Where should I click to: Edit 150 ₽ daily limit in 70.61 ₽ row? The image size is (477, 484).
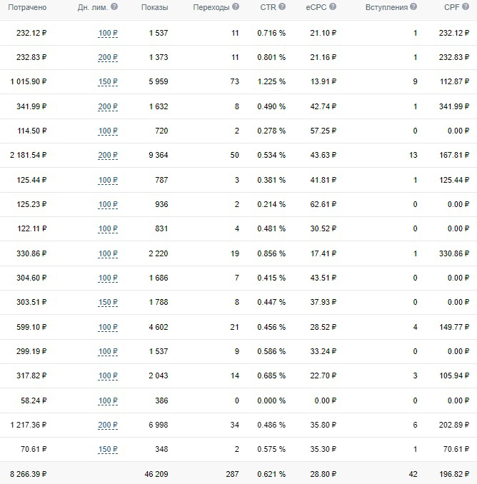(x=108, y=450)
